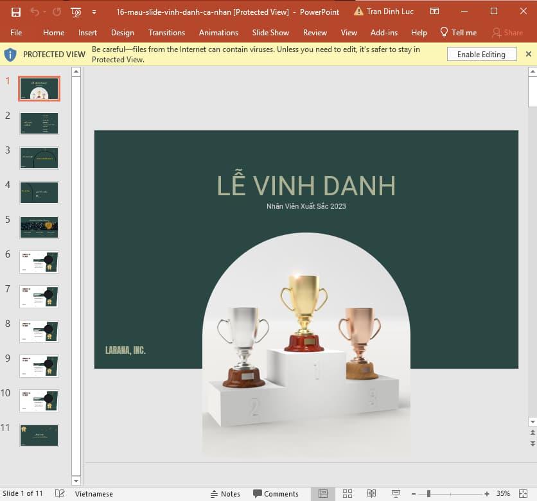Image resolution: width=537 pixels, height=501 pixels.
Task: Open the Vietnamese language selector
Action: point(93,493)
